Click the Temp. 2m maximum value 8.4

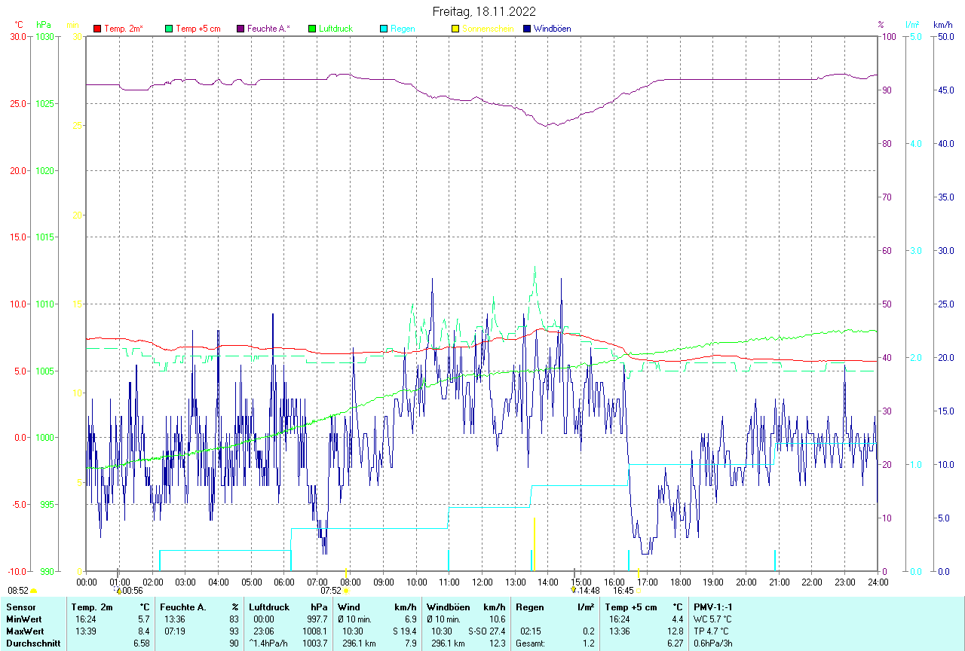point(143,631)
